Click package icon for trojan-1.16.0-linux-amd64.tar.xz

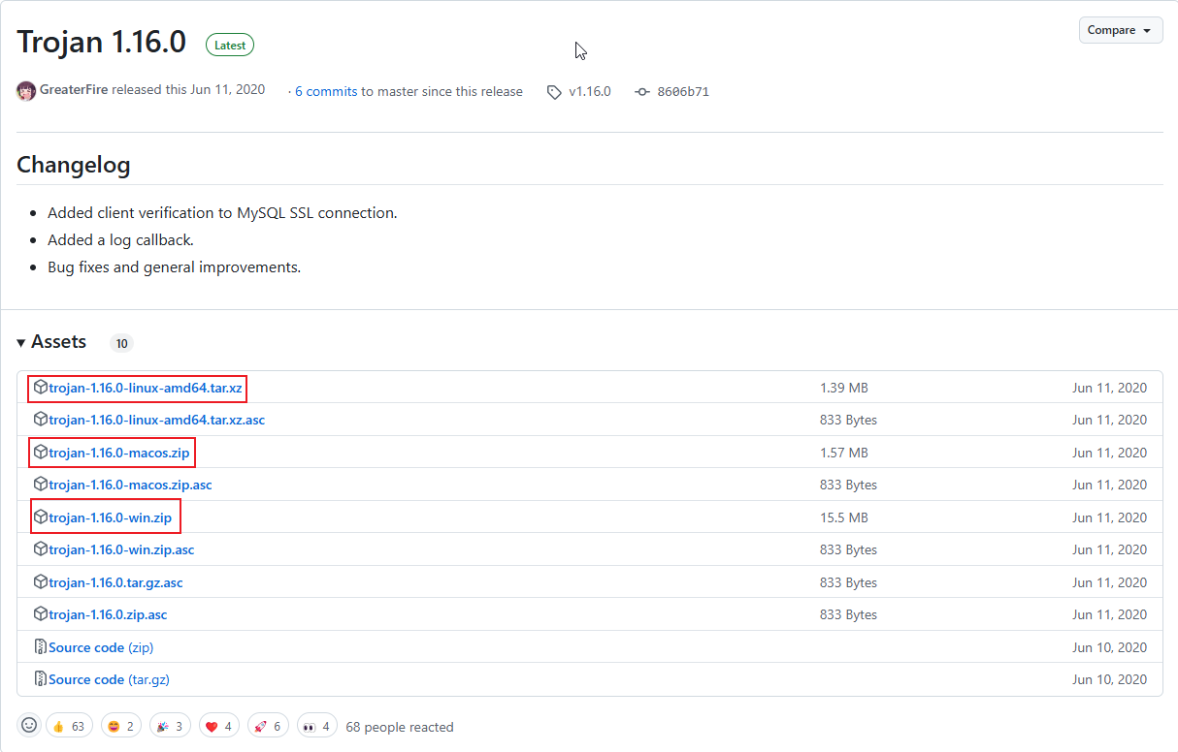tap(41, 388)
